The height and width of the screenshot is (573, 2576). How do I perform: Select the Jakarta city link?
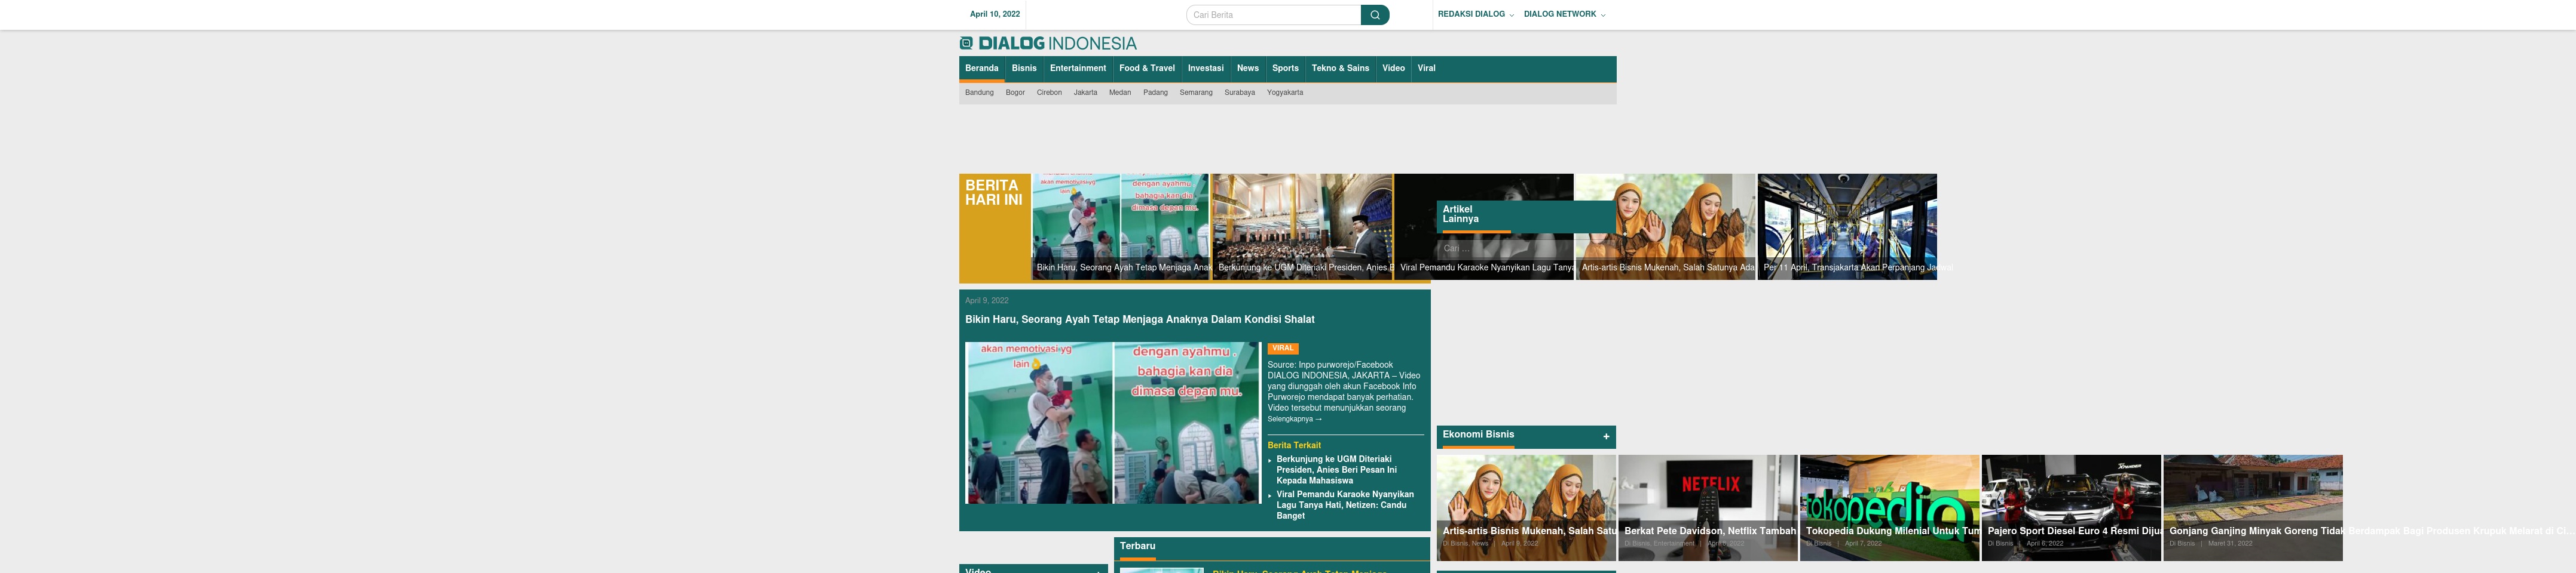tap(1085, 93)
